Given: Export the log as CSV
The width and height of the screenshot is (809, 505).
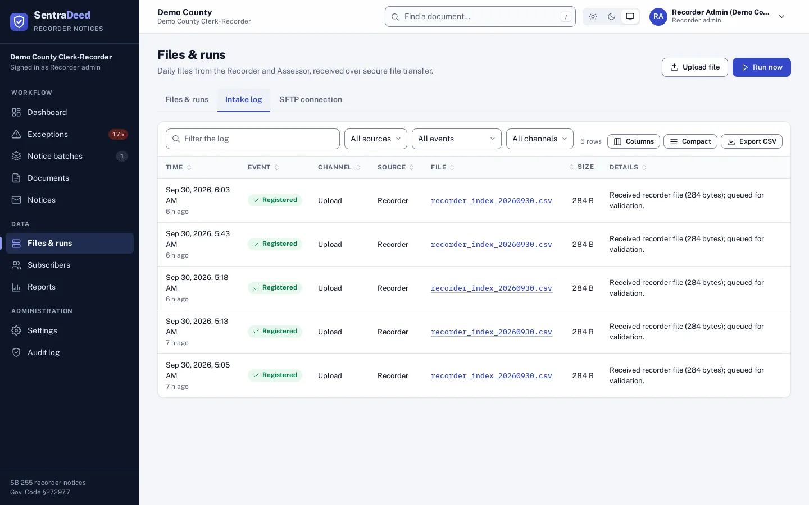Looking at the screenshot, I should (x=752, y=141).
